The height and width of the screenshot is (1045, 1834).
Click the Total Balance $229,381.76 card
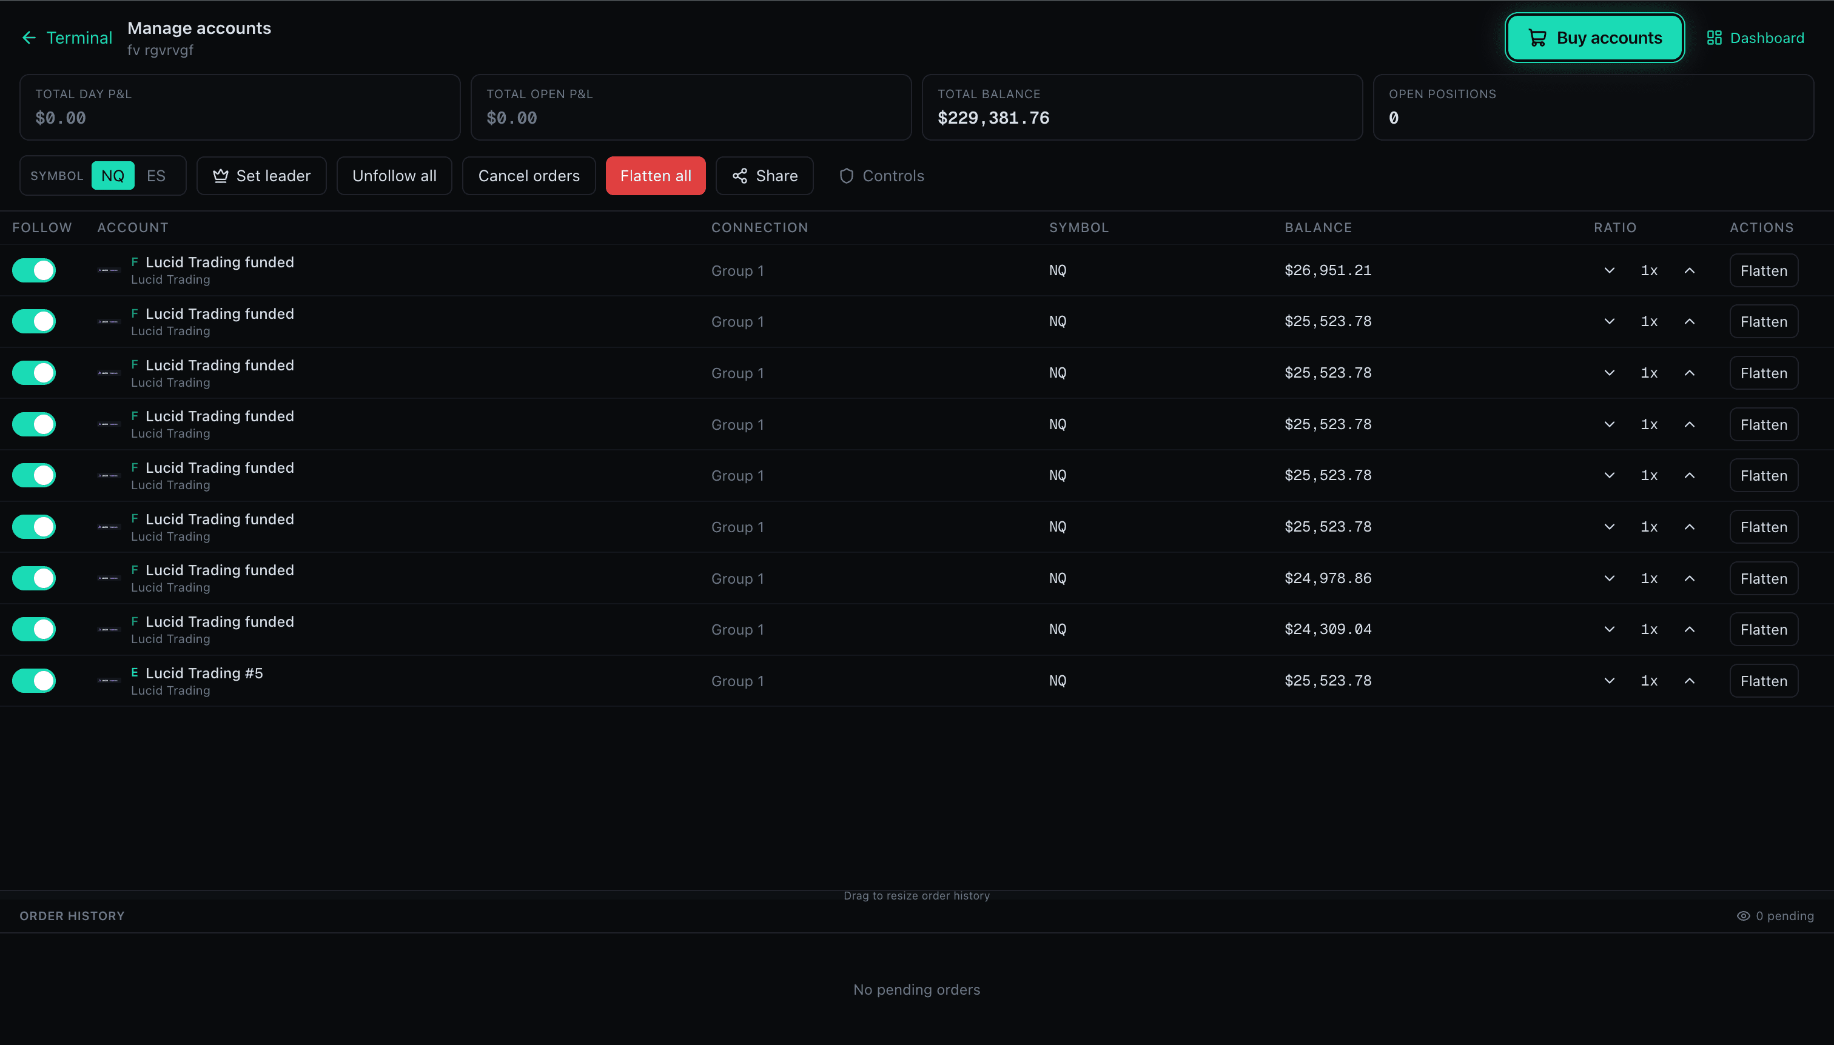[1142, 107]
